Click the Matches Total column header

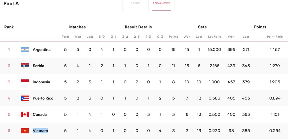(x=65, y=37)
